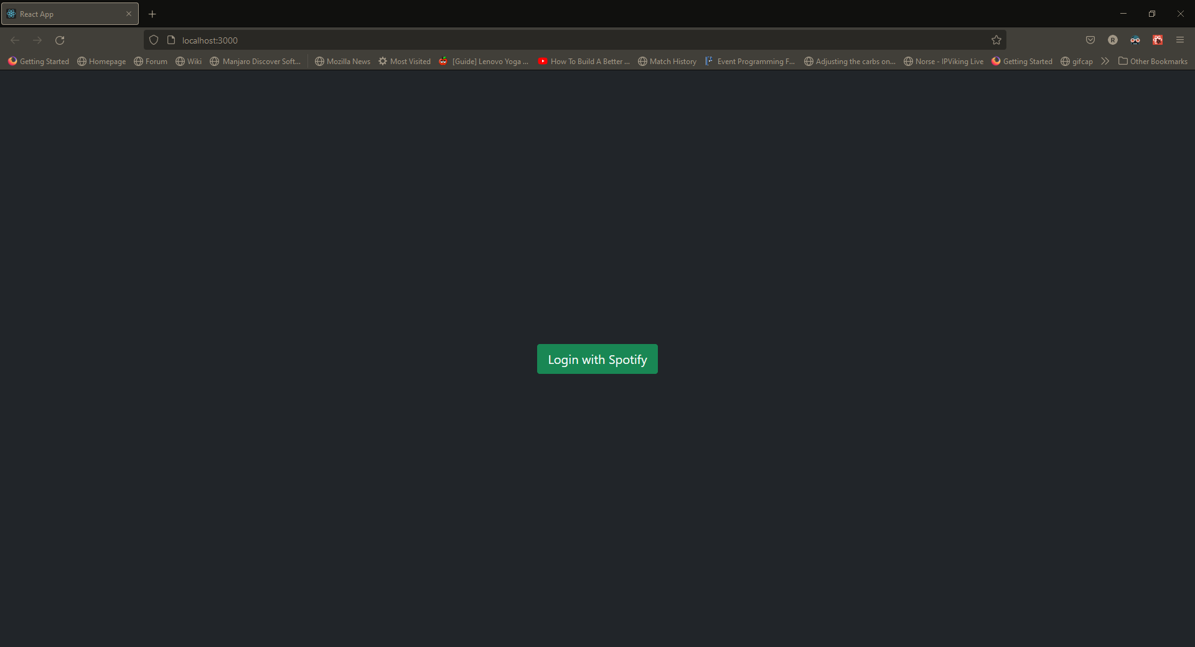This screenshot has height=647, width=1195.
Task: Minimize the Firefox window
Action: [x=1123, y=14]
